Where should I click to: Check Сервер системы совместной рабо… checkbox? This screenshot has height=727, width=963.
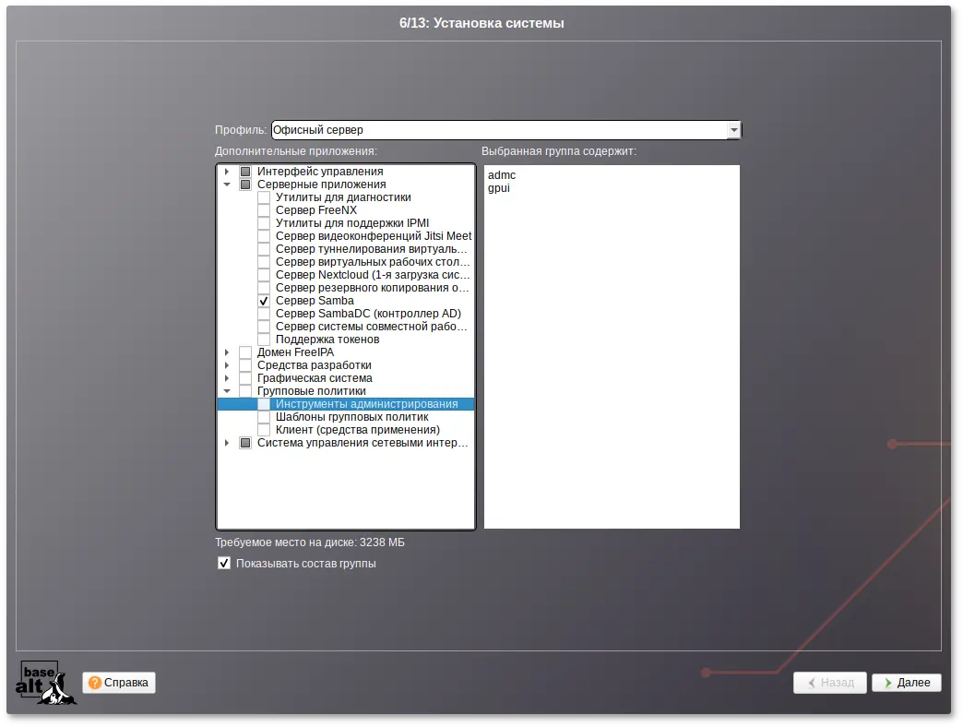pos(264,327)
